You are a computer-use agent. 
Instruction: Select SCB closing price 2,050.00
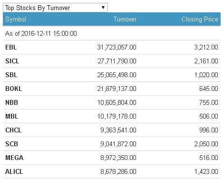pyautogui.click(x=206, y=144)
